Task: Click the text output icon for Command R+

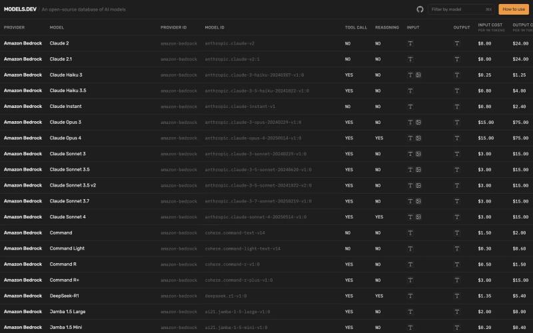Action: 457,280
